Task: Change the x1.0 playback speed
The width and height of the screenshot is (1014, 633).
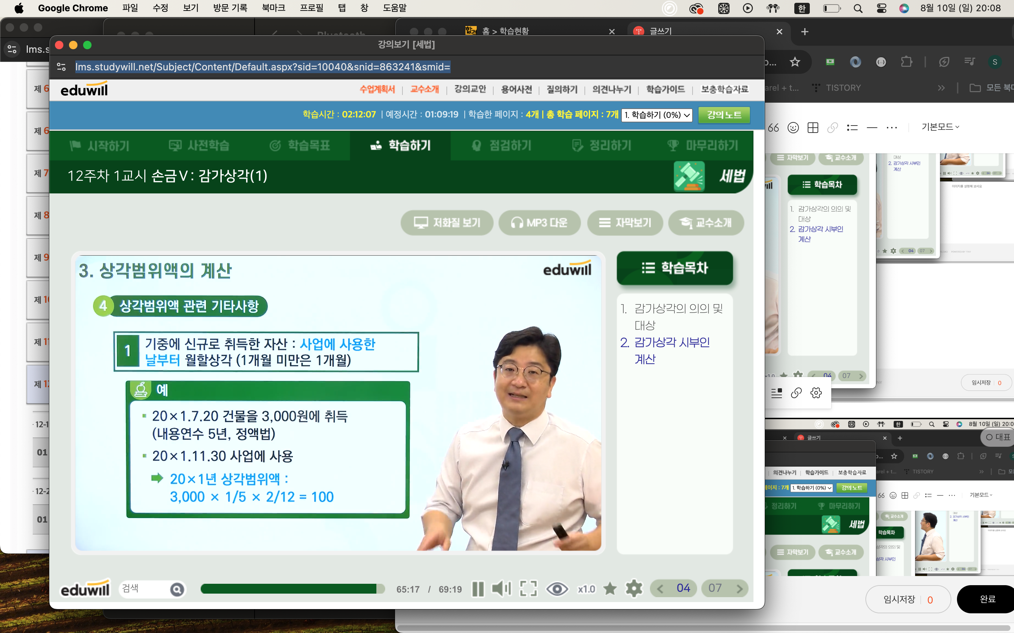Action: click(586, 589)
